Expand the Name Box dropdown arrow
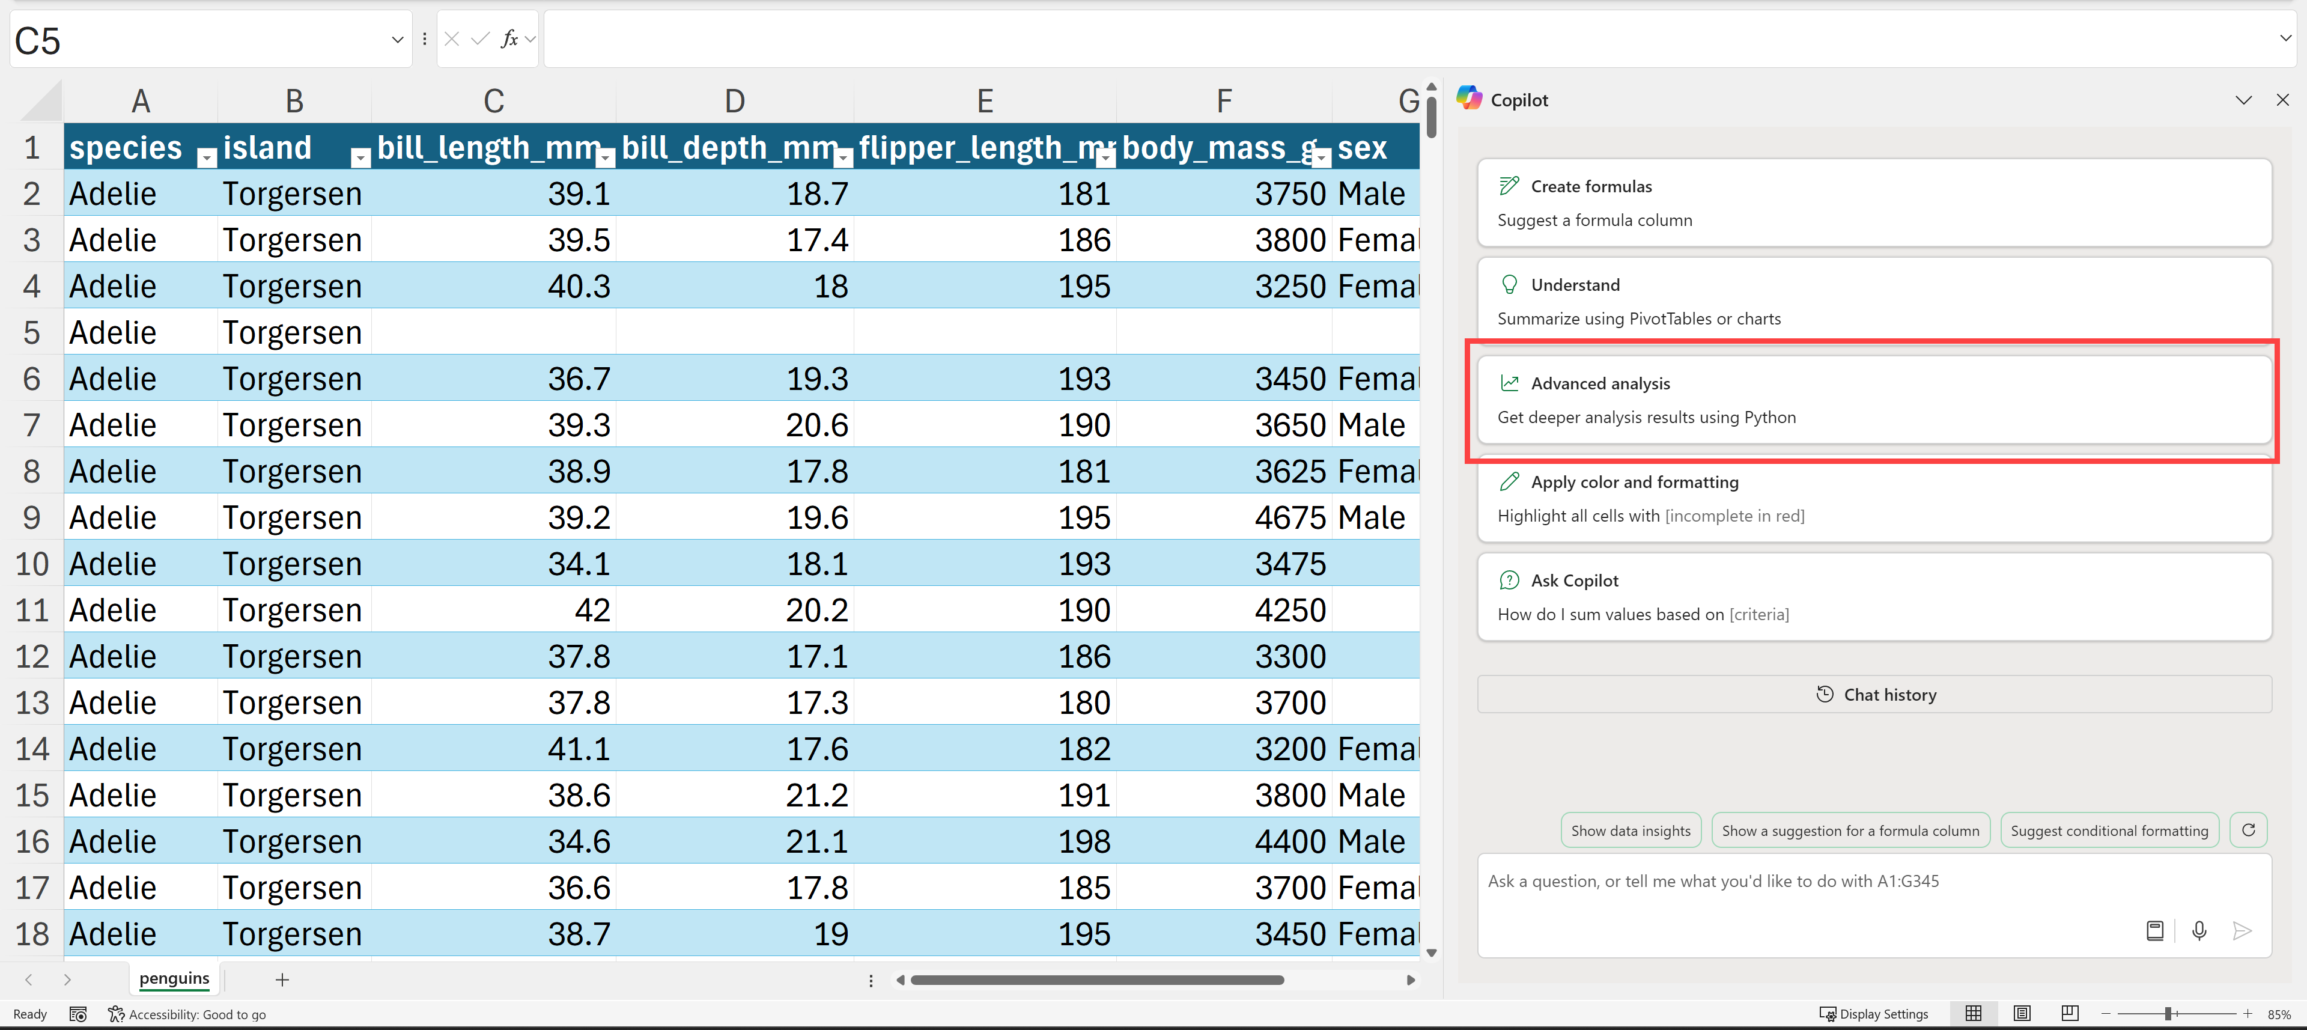 click(x=397, y=40)
